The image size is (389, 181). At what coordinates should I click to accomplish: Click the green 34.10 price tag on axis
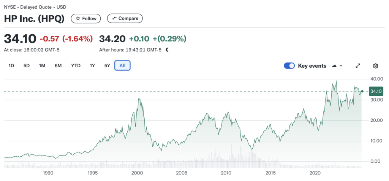tap(376, 91)
